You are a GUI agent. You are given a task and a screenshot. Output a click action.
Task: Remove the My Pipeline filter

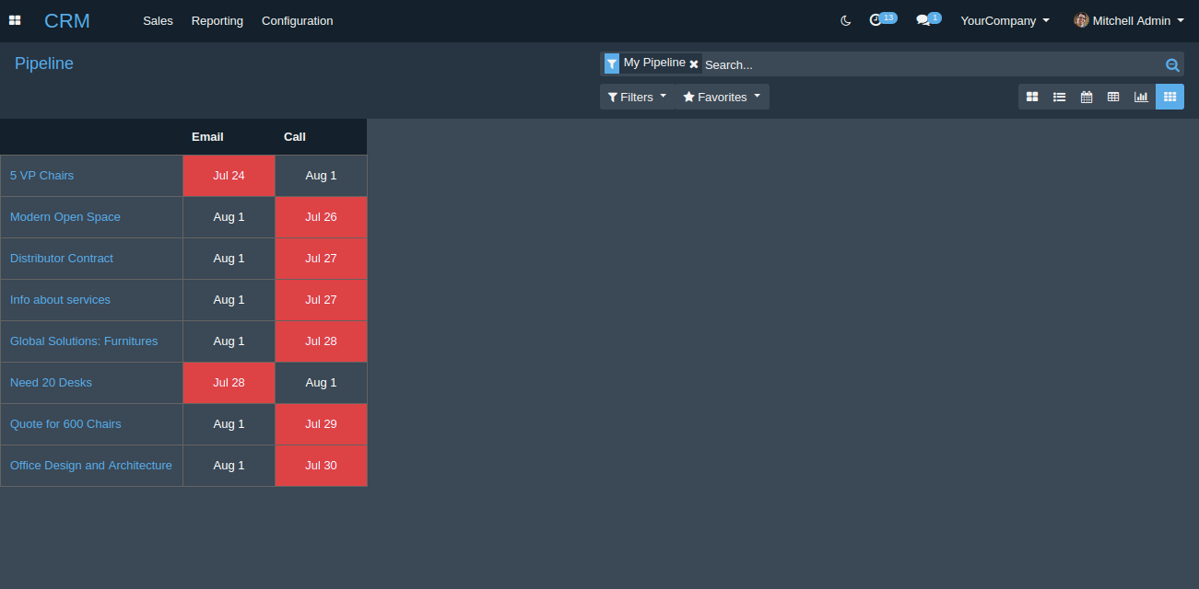[694, 64]
